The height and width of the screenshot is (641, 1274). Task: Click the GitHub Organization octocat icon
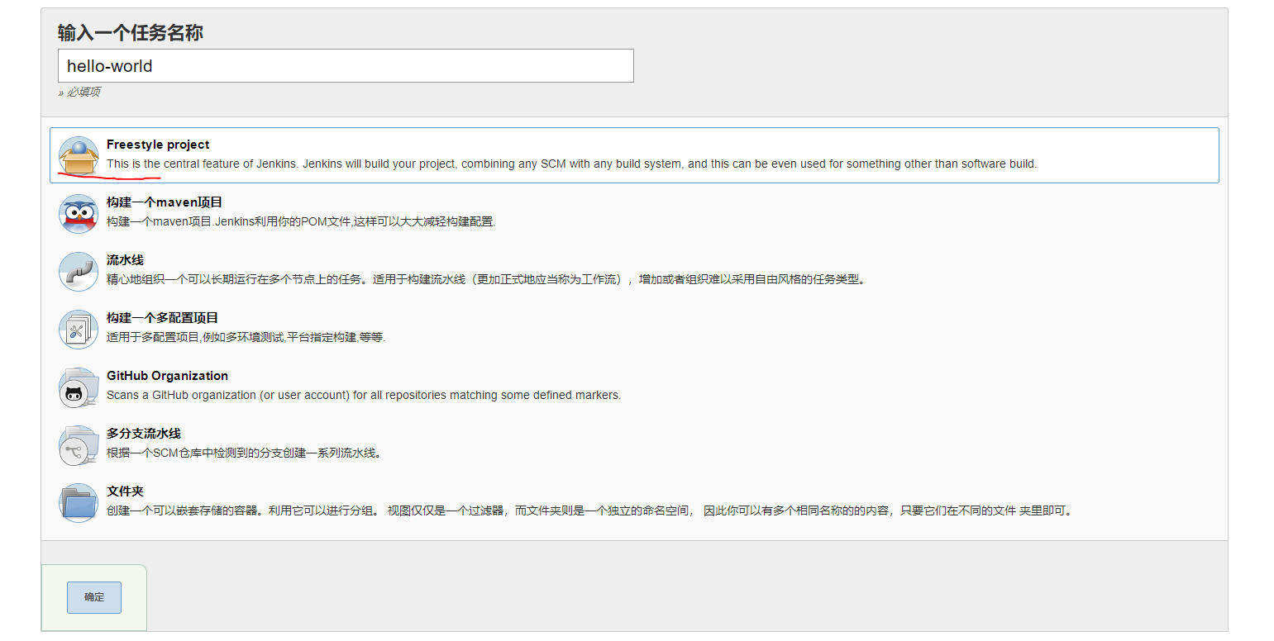tap(79, 387)
